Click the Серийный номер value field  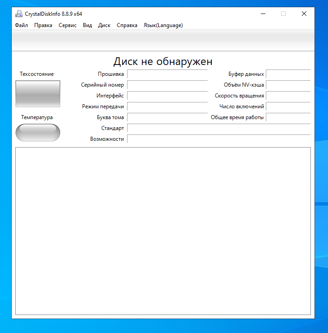pyautogui.click(x=167, y=85)
